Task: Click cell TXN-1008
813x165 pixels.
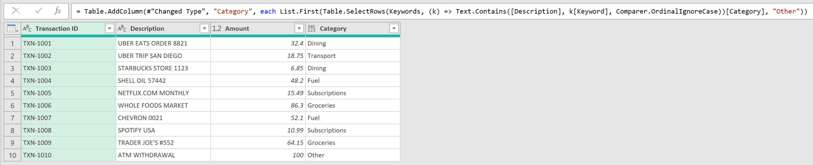Action: 68,130
